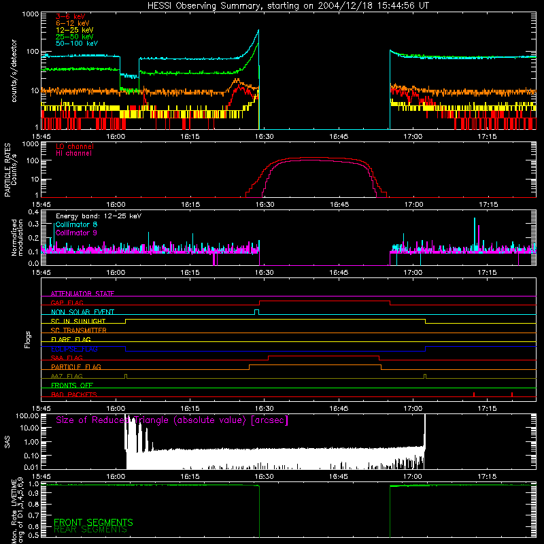Select the 'HI channel' legend label

(74, 154)
